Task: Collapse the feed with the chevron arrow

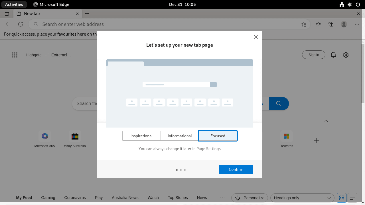Action: [326, 121]
